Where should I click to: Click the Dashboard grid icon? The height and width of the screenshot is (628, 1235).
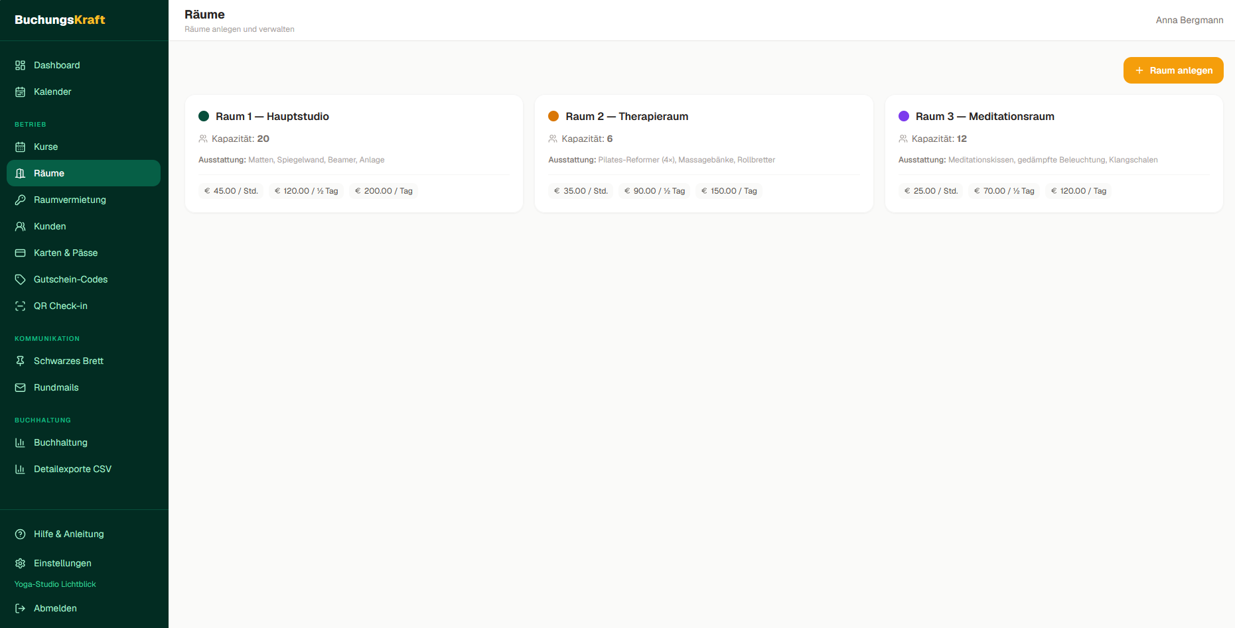(21, 65)
